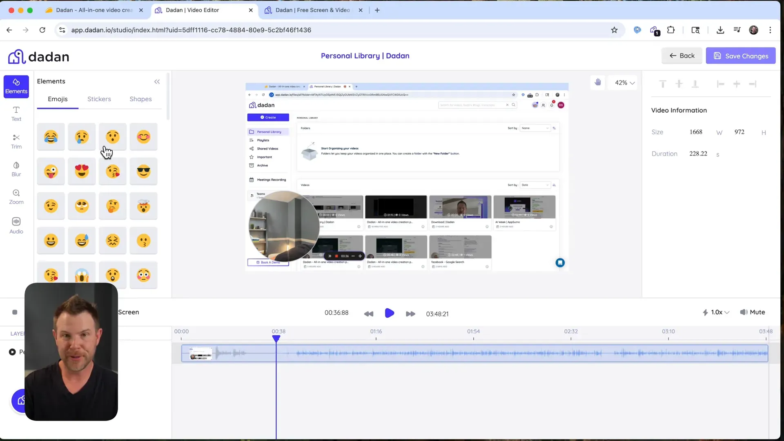The height and width of the screenshot is (441, 784).
Task: Enable the hand pan tool
Action: [x=598, y=82]
